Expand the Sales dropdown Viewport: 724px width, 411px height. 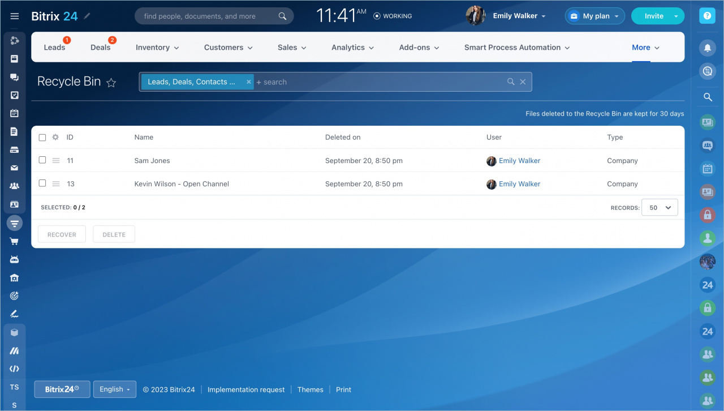(292, 48)
